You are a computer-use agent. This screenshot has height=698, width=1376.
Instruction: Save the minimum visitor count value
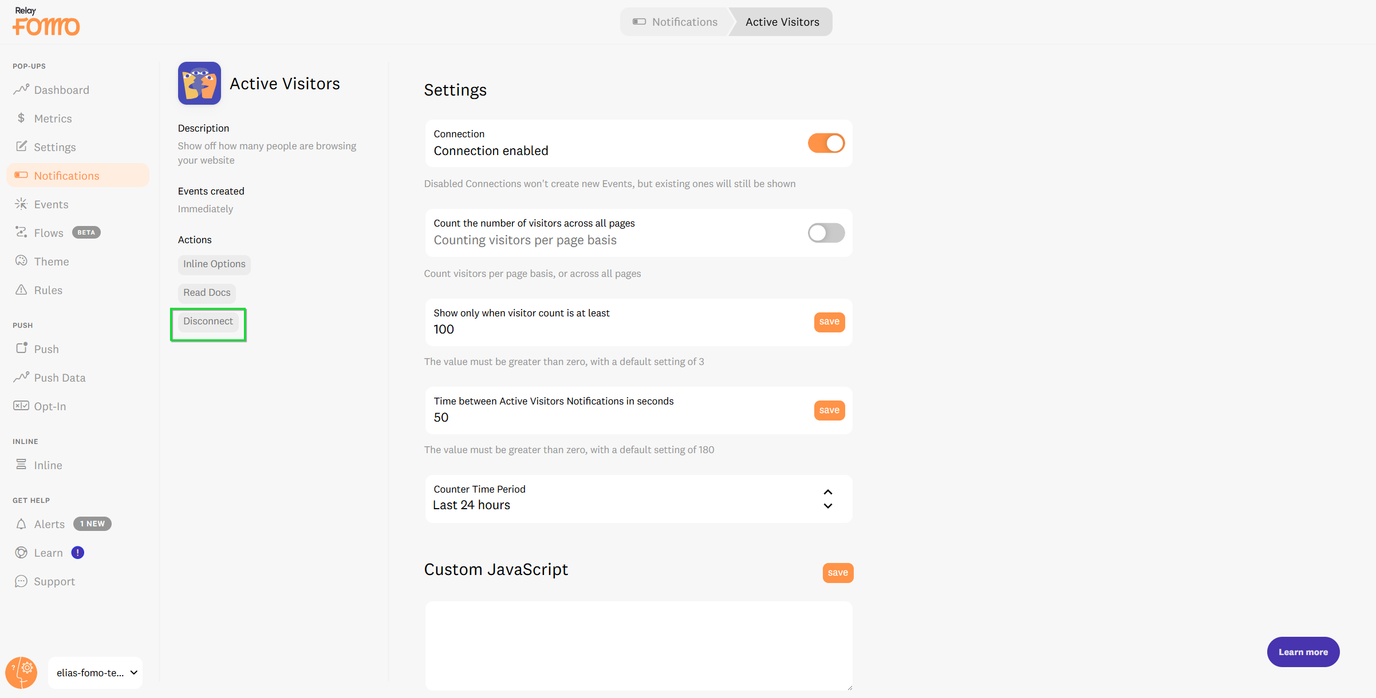829,322
